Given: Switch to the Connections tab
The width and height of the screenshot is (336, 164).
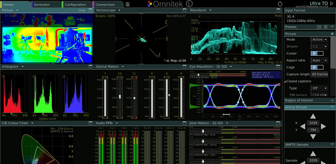Looking at the screenshot, I should tap(108, 4).
